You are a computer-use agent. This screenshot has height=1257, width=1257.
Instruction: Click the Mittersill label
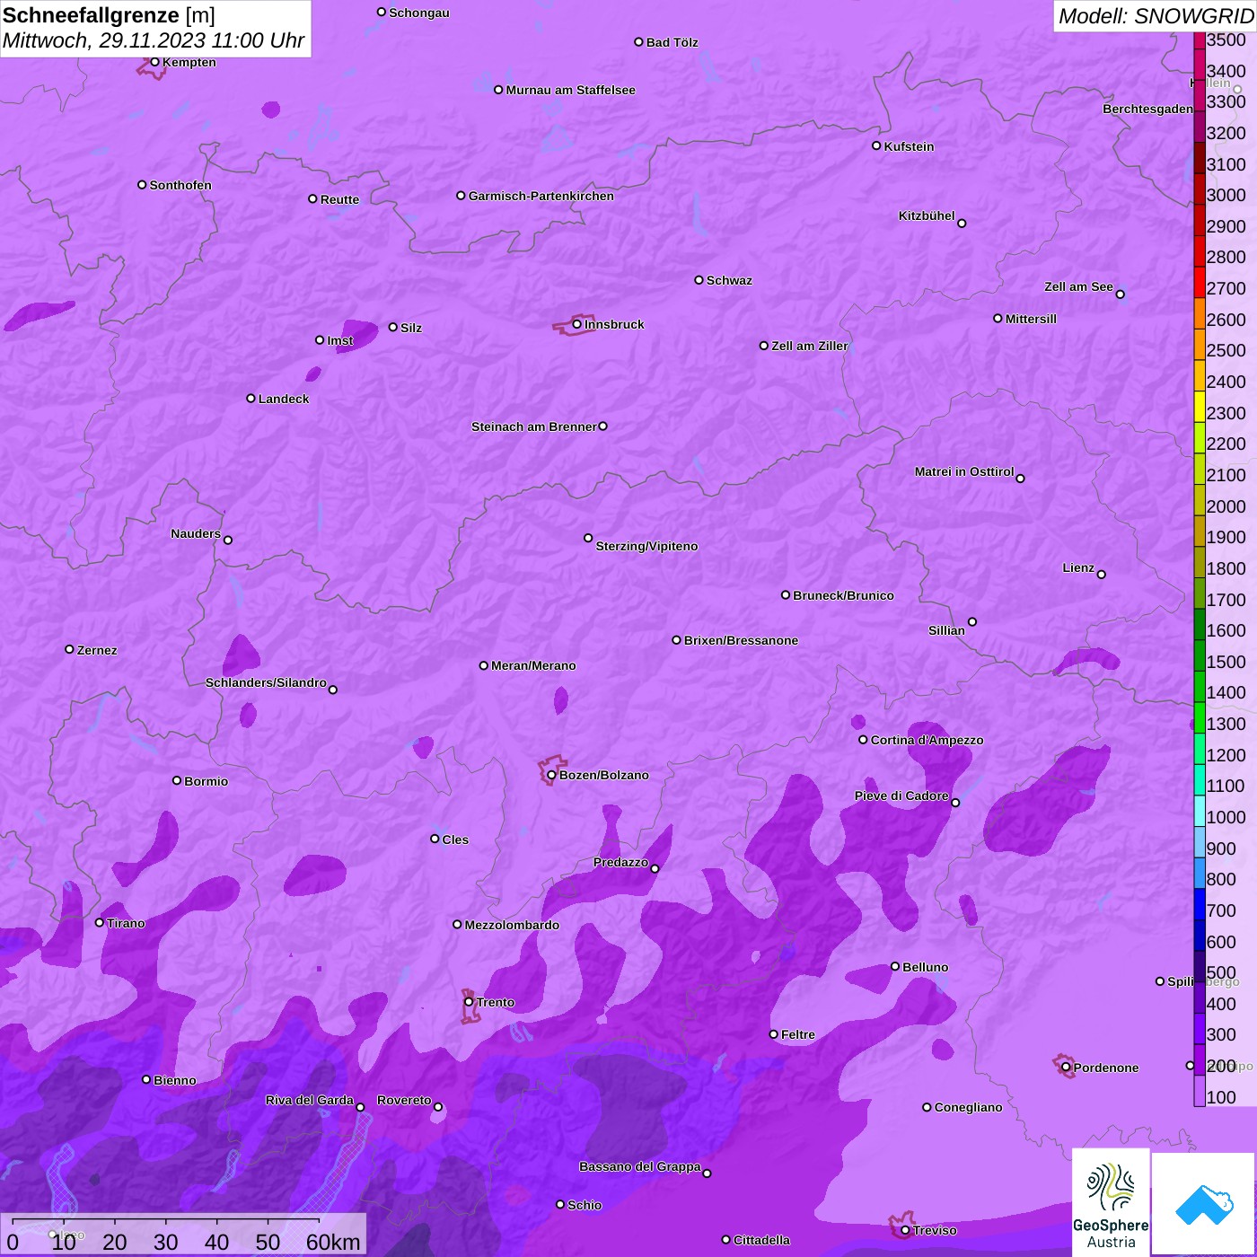point(1031,319)
